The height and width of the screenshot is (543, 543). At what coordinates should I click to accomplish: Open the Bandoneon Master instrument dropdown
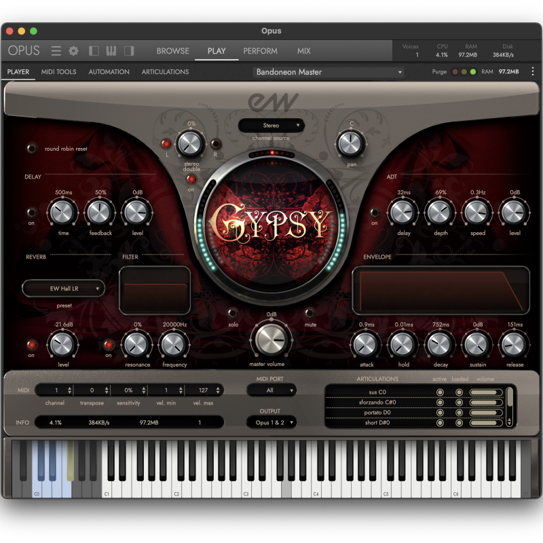(329, 72)
